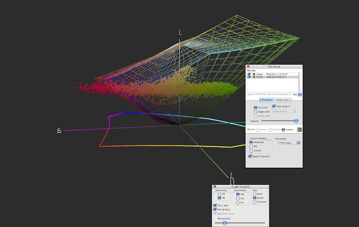Close the Plot Items panel

point(248,66)
